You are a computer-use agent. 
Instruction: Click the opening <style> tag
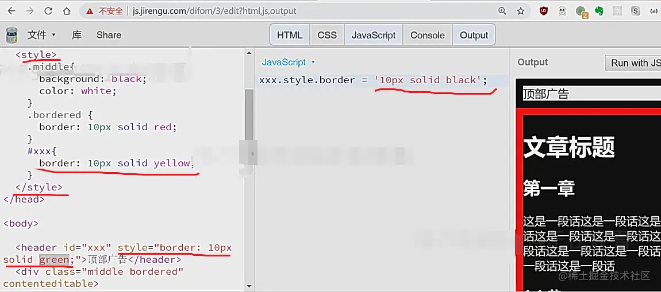(36, 54)
